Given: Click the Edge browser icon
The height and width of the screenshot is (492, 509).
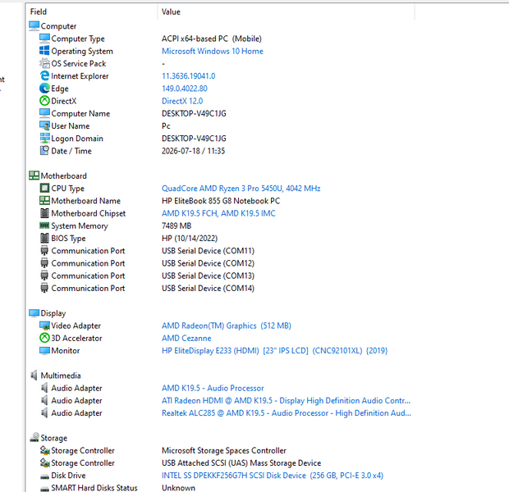Looking at the screenshot, I should coord(44,89).
